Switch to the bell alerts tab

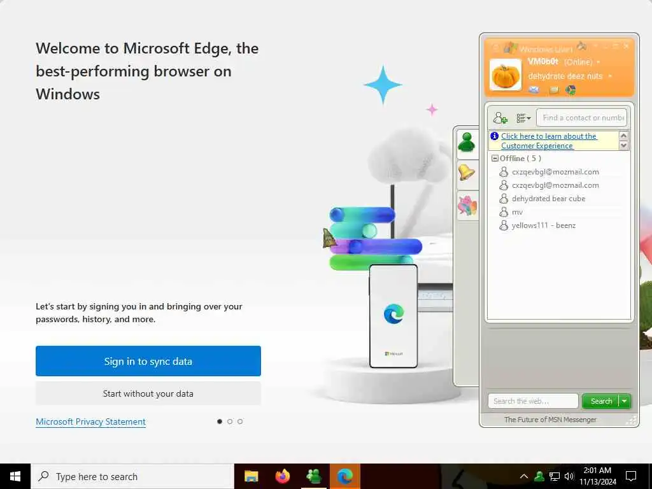[x=467, y=173]
